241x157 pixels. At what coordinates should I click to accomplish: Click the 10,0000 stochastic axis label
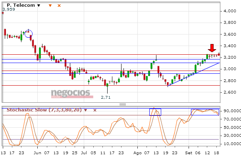click(x=232, y=144)
